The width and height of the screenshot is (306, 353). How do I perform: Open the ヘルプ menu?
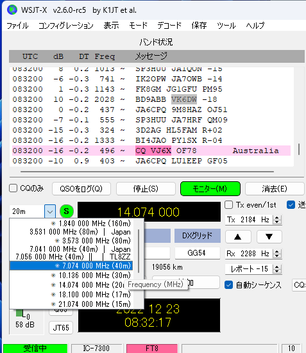point(255,26)
